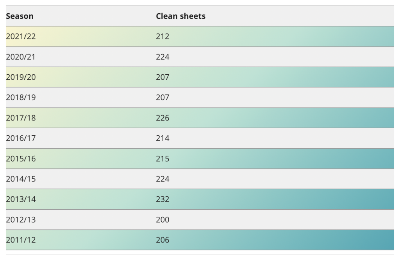Select the 2015/16 season cell
The image size is (400, 257).
21,159
